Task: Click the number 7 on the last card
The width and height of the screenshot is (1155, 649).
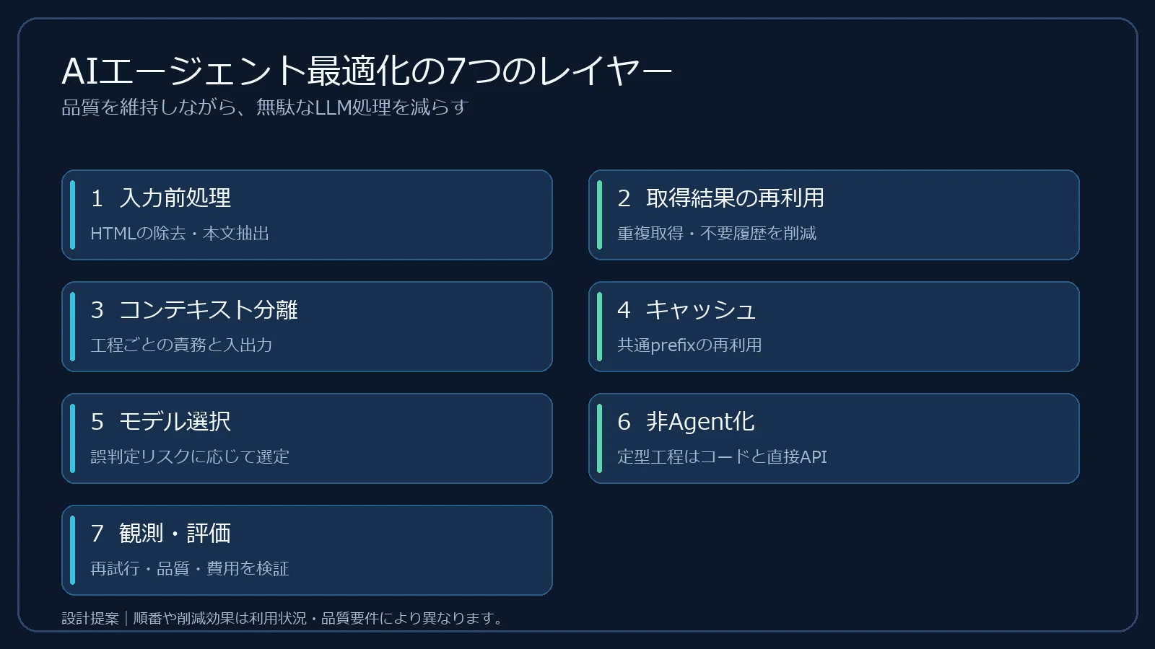Action: (97, 533)
